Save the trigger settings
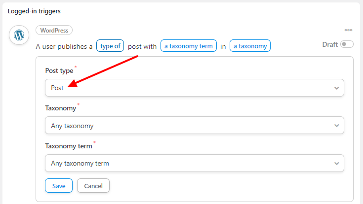The height and width of the screenshot is (204, 363). (59, 185)
